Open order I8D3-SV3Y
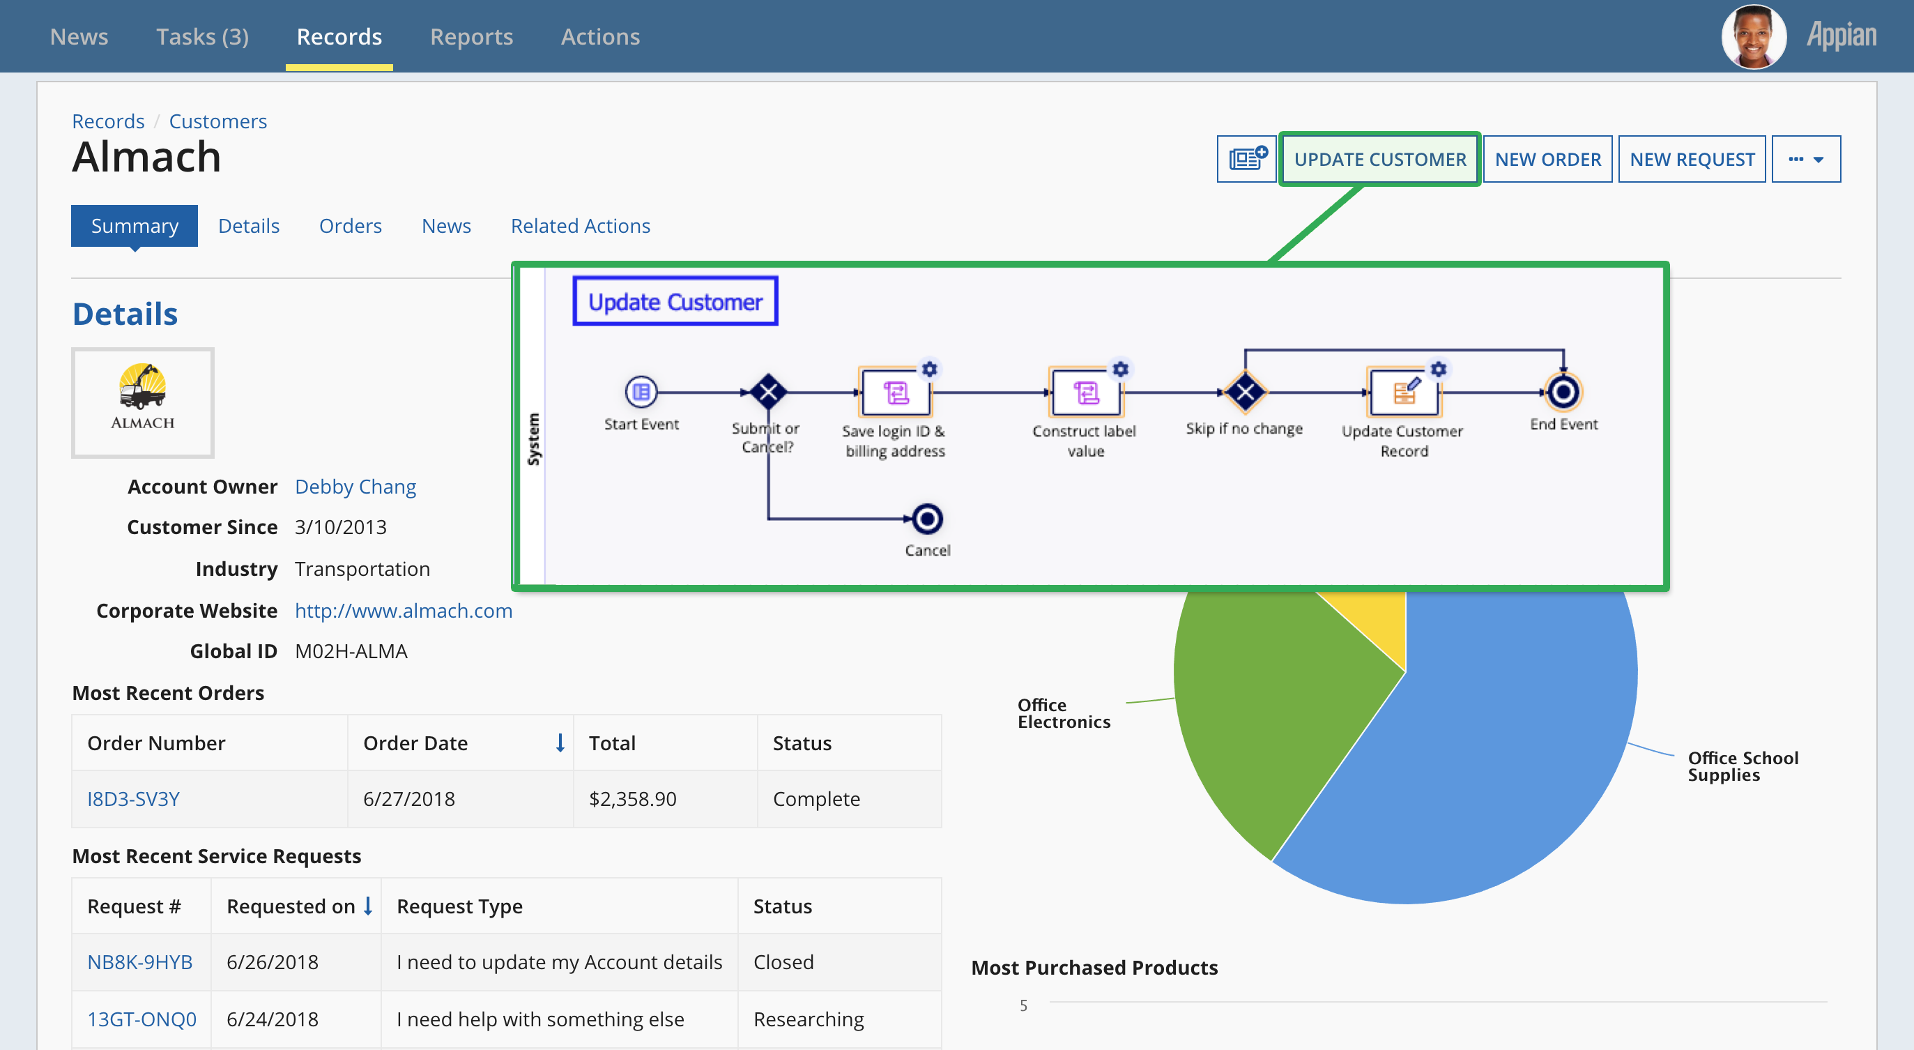The image size is (1914, 1050). tap(134, 799)
